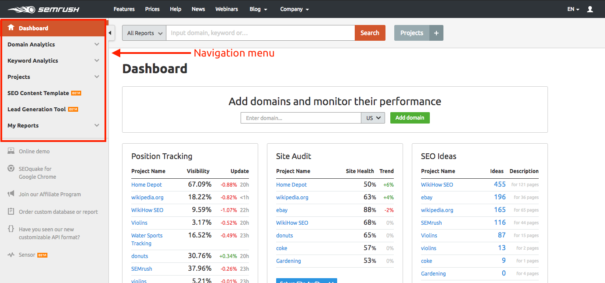The width and height of the screenshot is (605, 283).
Task: Click the plus icon beside Projects button
Action: point(436,33)
